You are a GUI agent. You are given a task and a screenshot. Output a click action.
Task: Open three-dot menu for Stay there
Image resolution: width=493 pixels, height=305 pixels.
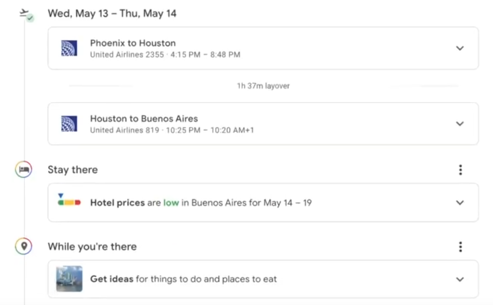(460, 170)
